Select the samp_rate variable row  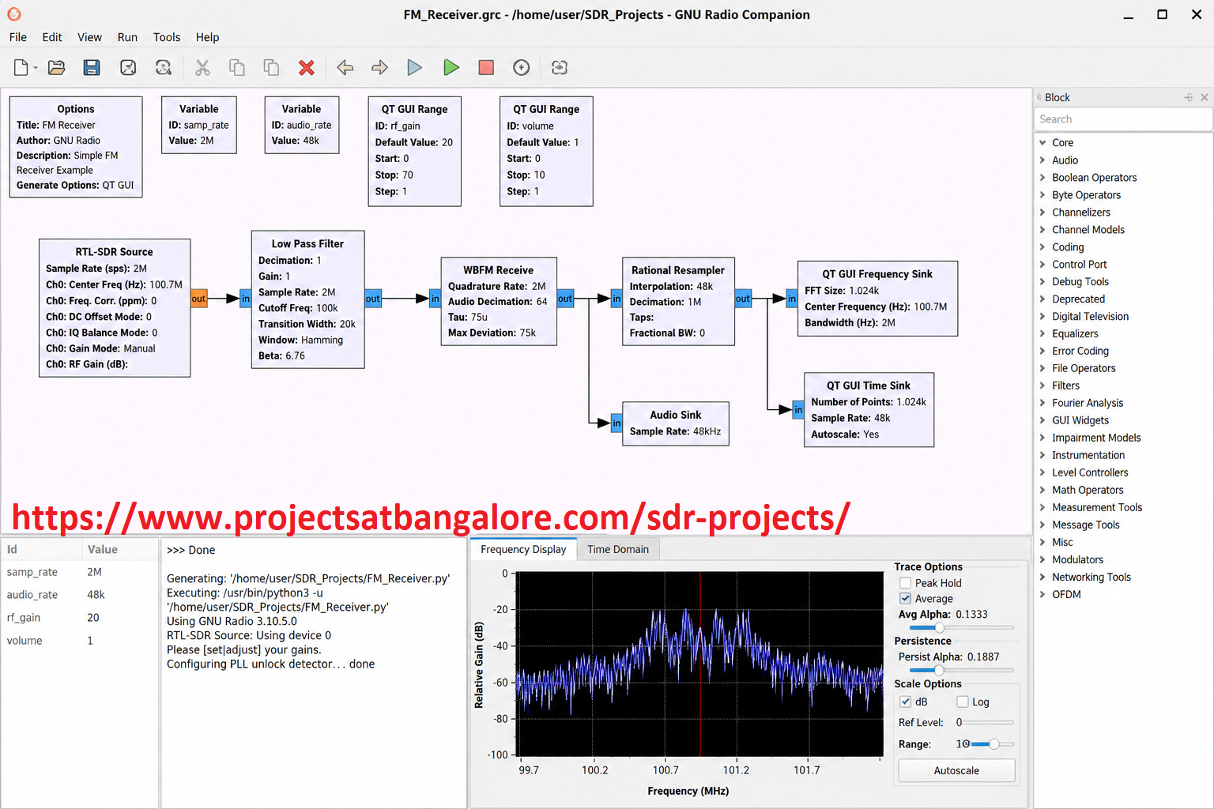point(79,572)
